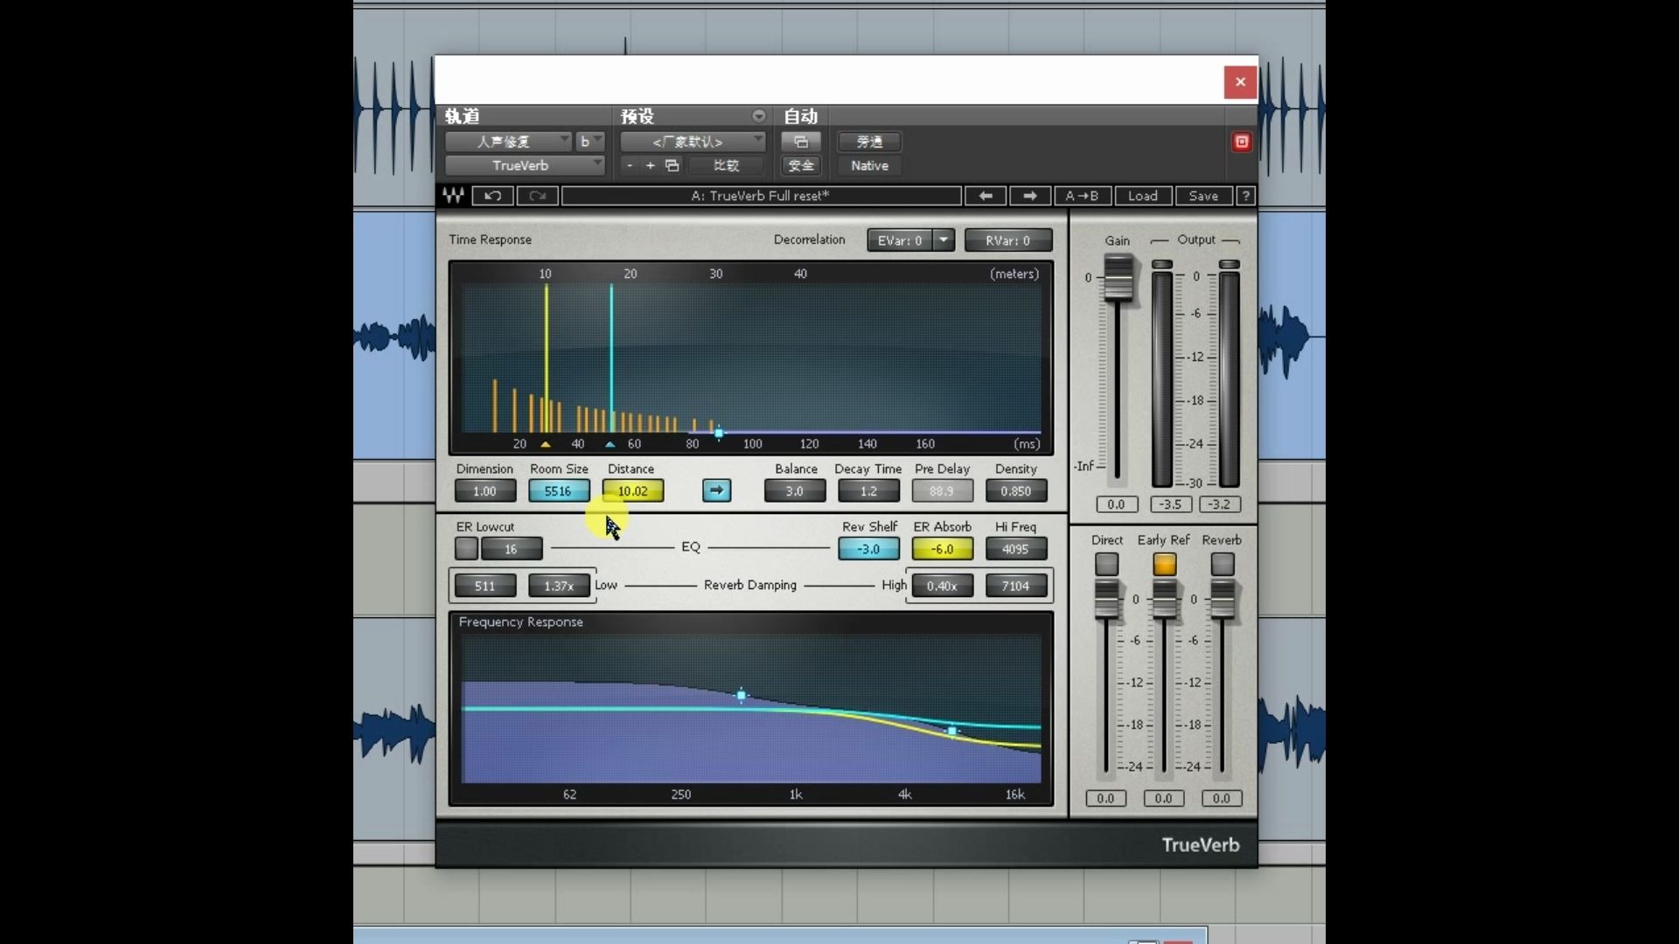Screen dimensions: 1679x944
Task: Go to next preset with right arrow
Action: [1030, 196]
